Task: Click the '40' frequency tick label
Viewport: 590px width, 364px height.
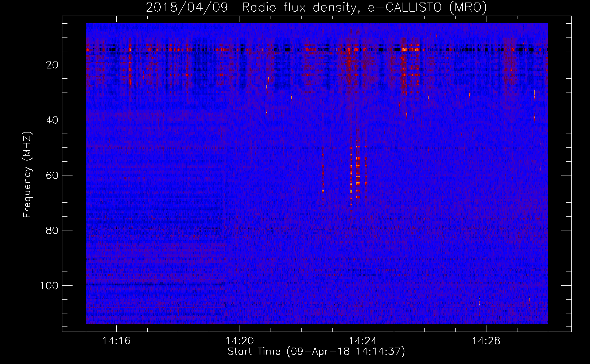Action: click(x=53, y=120)
